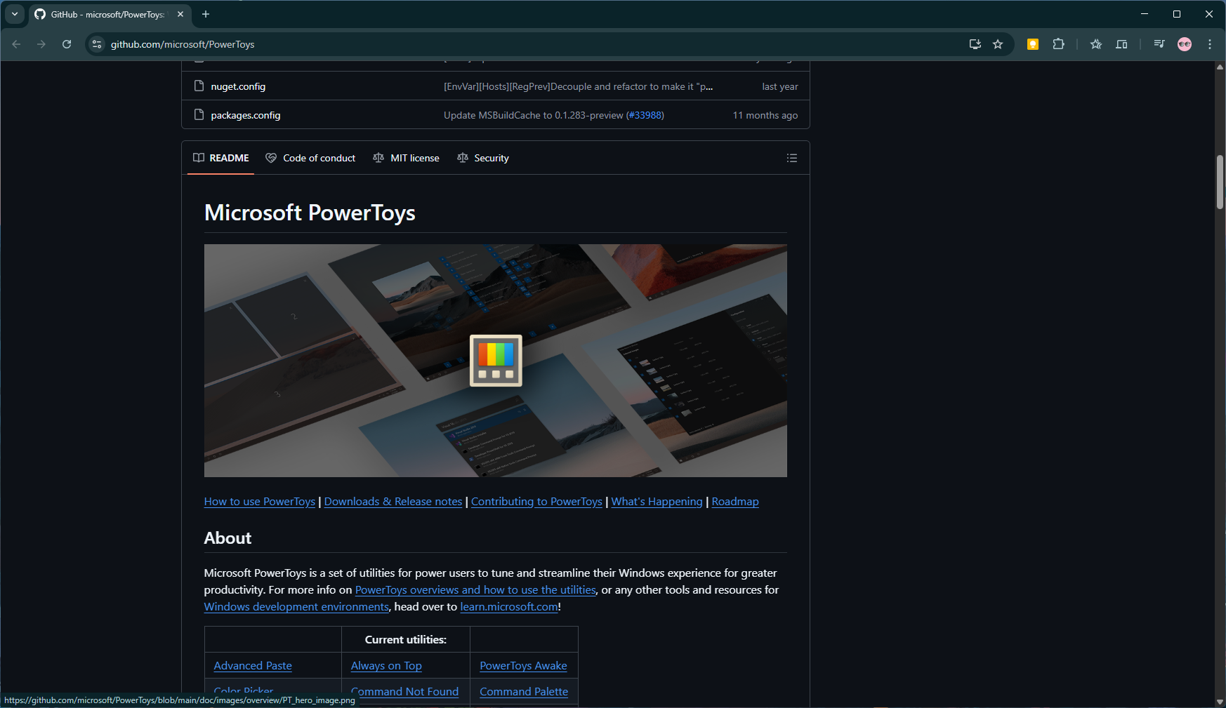Open pull request #33988 link
The height and width of the screenshot is (708, 1226).
(645, 115)
